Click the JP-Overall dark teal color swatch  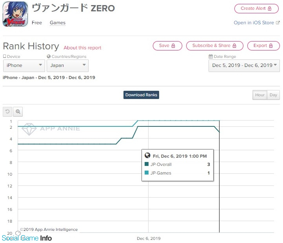click(147, 164)
